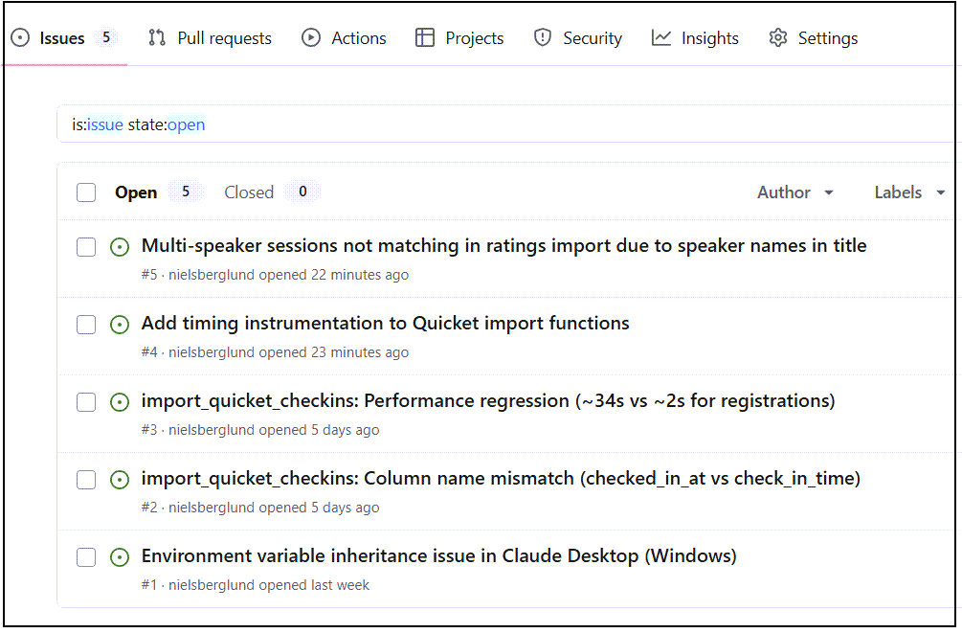Click the Settings gear icon
962x633 pixels.
[778, 38]
